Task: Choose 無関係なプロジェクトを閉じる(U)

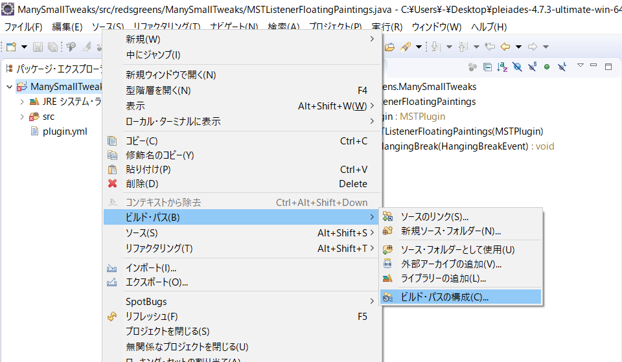Action: click(242, 347)
